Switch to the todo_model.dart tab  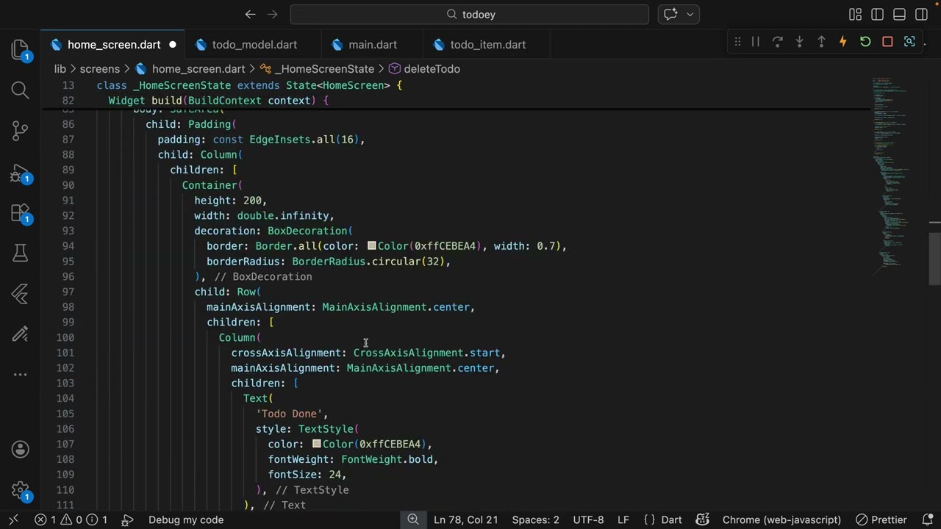[254, 45]
